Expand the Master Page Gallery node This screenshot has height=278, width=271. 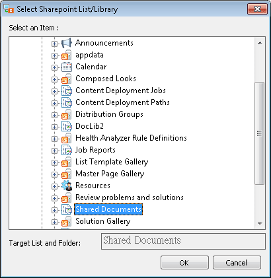pyautogui.click(x=54, y=174)
